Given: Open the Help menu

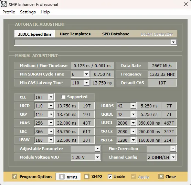Looking at the screenshot, I should [x=45, y=12].
